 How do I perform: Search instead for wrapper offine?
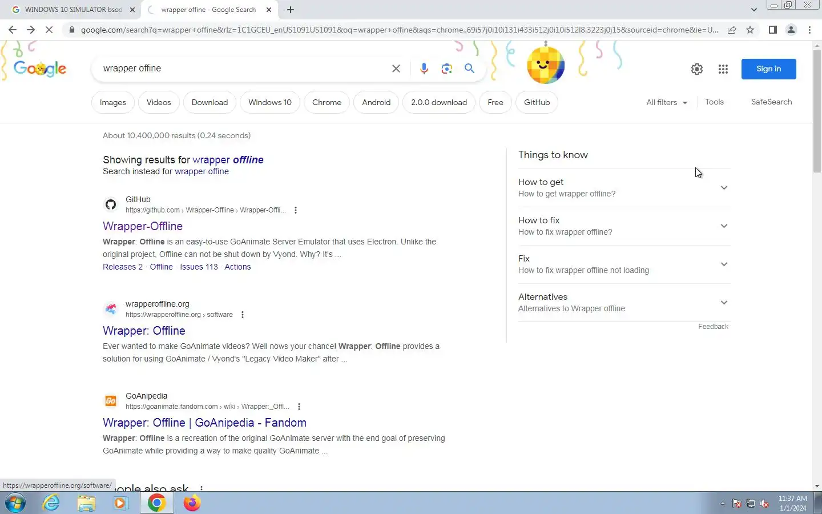pos(202,171)
